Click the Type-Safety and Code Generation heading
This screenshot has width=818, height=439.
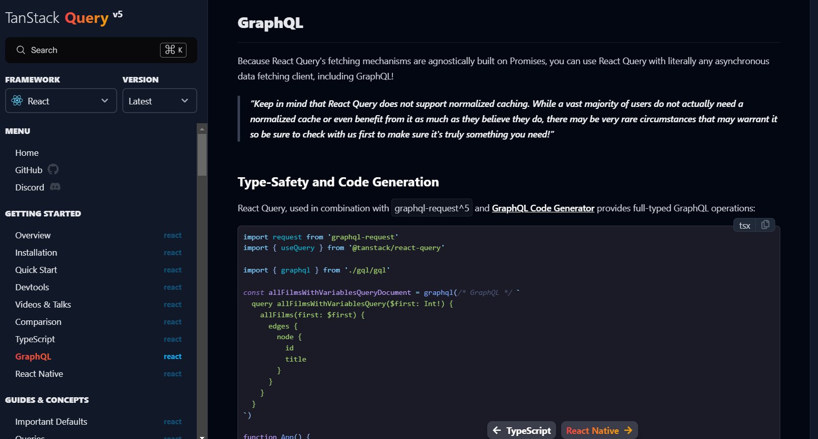338,182
